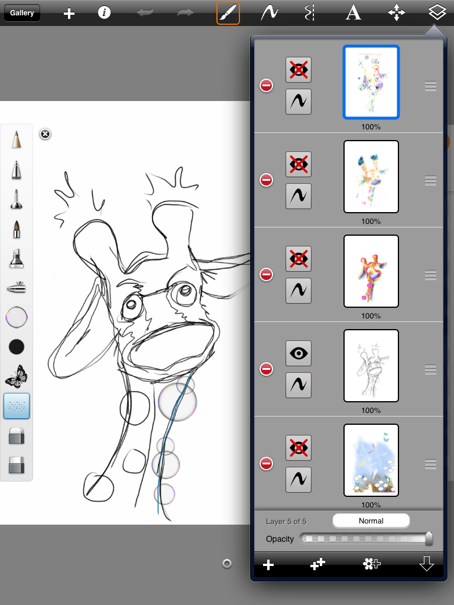Open the info panel icon
The height and width of the screenshot is (605, 454).
104,13
